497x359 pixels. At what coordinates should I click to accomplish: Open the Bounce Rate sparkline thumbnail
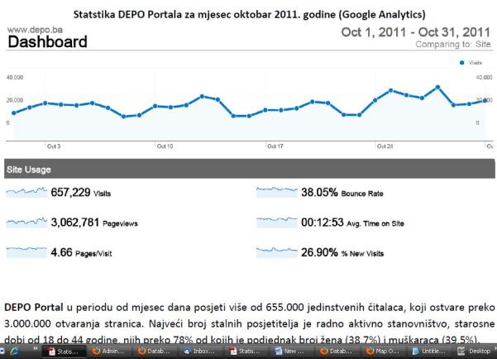(277, 192)
